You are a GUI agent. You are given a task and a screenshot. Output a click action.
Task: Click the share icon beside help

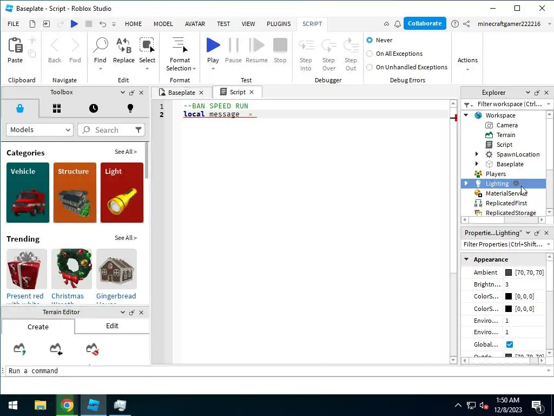click(x=466, y=24)
